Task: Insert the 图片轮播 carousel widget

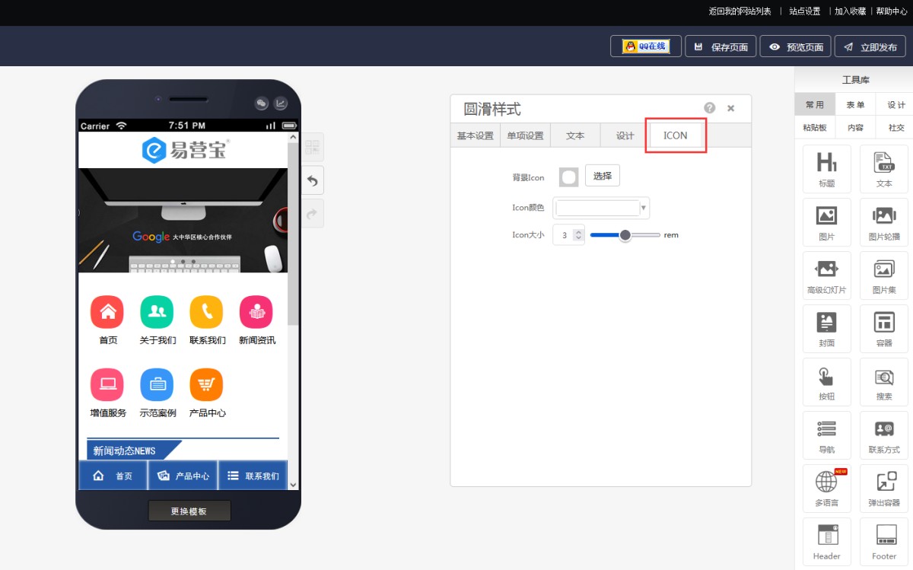Action: (x=884, y=222)
